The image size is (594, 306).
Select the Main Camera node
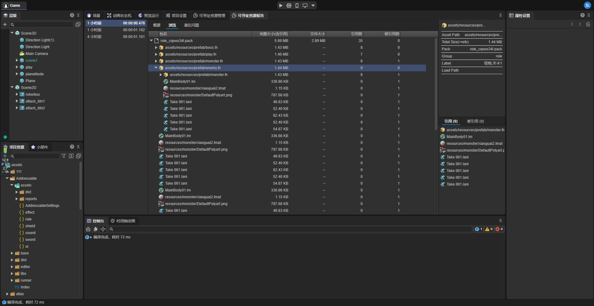[37, 53]
